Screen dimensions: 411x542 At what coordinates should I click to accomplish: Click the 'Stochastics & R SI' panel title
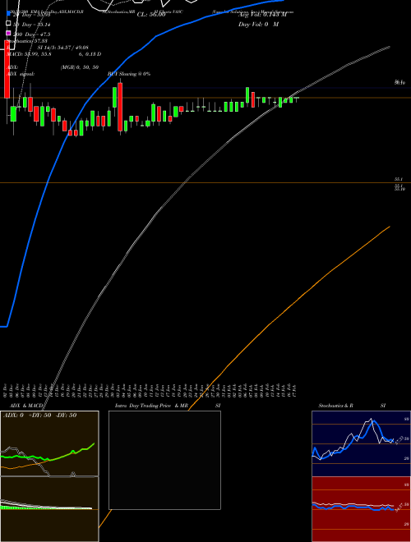tap(352, 406)
